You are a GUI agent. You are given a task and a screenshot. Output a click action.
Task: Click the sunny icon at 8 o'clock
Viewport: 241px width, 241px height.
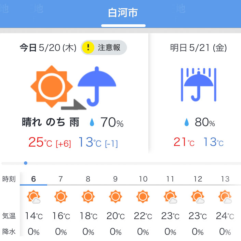click(88, 197)
